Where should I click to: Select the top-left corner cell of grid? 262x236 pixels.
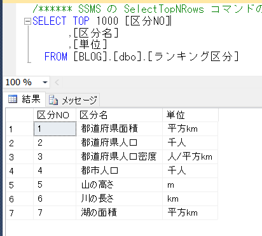click(20, 115)
